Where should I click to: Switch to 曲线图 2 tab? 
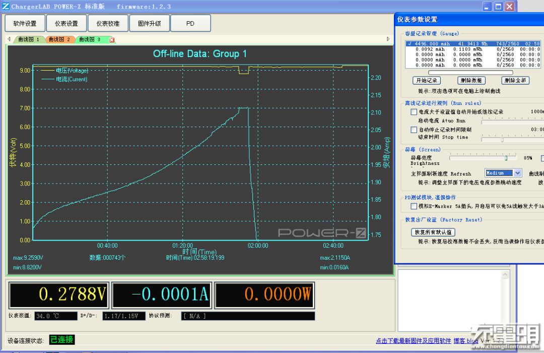point(59,40)
